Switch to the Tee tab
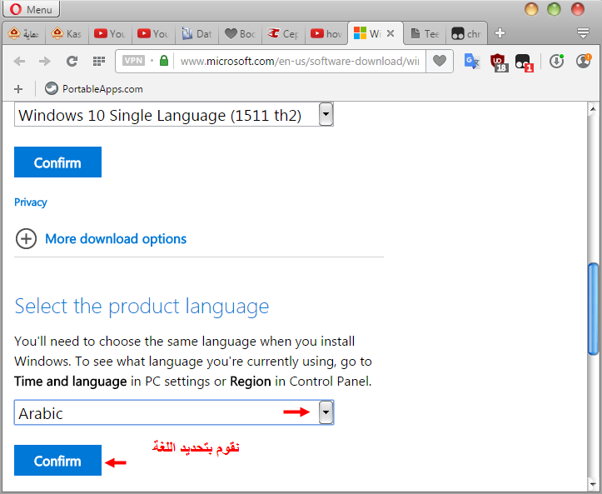This screenshot has height=494, width=602. point(425,34)
